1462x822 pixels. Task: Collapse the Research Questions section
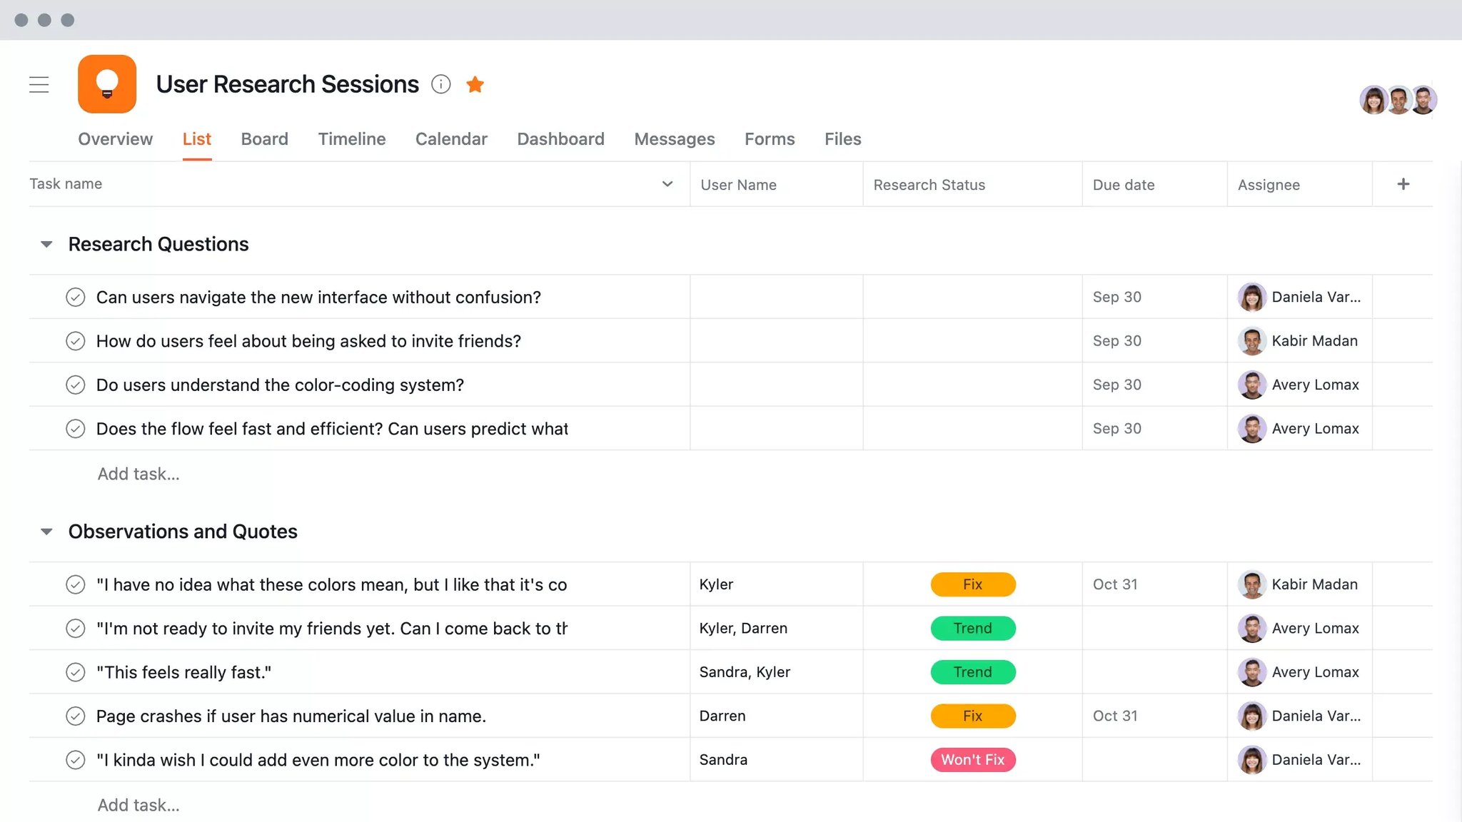(x=46, y=244)
